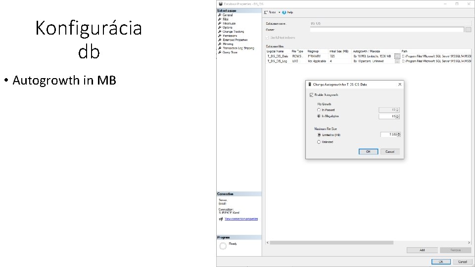This screenshot has height=267, width=475.
Task: Click the scrollbar right arrow
Action: [469, 243]
